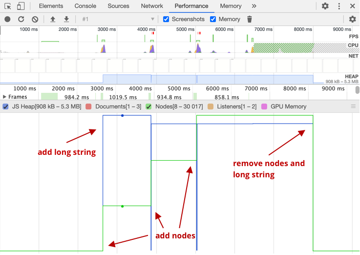
Task: Toggle the device toolbar icon
Action: (21, 6)
